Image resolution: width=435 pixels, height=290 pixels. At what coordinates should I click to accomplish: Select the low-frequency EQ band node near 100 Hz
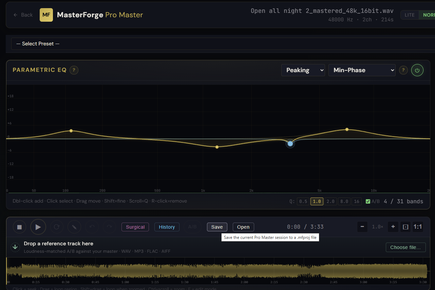point(71,131)
